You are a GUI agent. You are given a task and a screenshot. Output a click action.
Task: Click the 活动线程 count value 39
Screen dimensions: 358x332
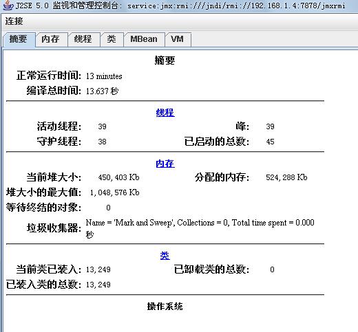[x=102, y=126]
